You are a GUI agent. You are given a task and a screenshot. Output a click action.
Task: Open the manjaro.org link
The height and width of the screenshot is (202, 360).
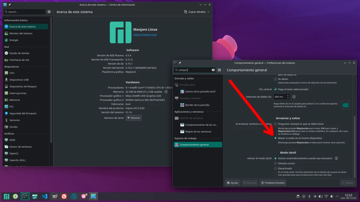pos(145,35)
